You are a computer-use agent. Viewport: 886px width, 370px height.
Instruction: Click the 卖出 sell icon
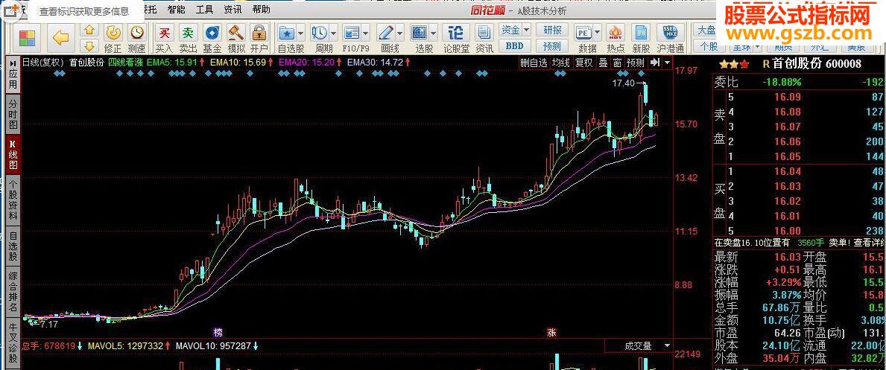(x=188, y=33)
